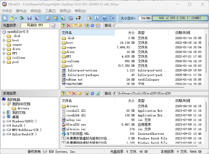Expand the 桌面 tree node
Screen dimensions: 209x154
click(x=4, y=117)
